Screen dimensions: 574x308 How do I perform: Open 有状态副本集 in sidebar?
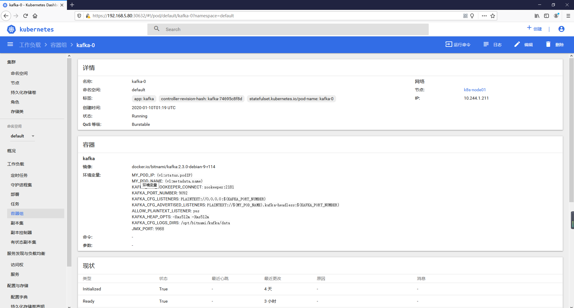[x=23, y=242]
